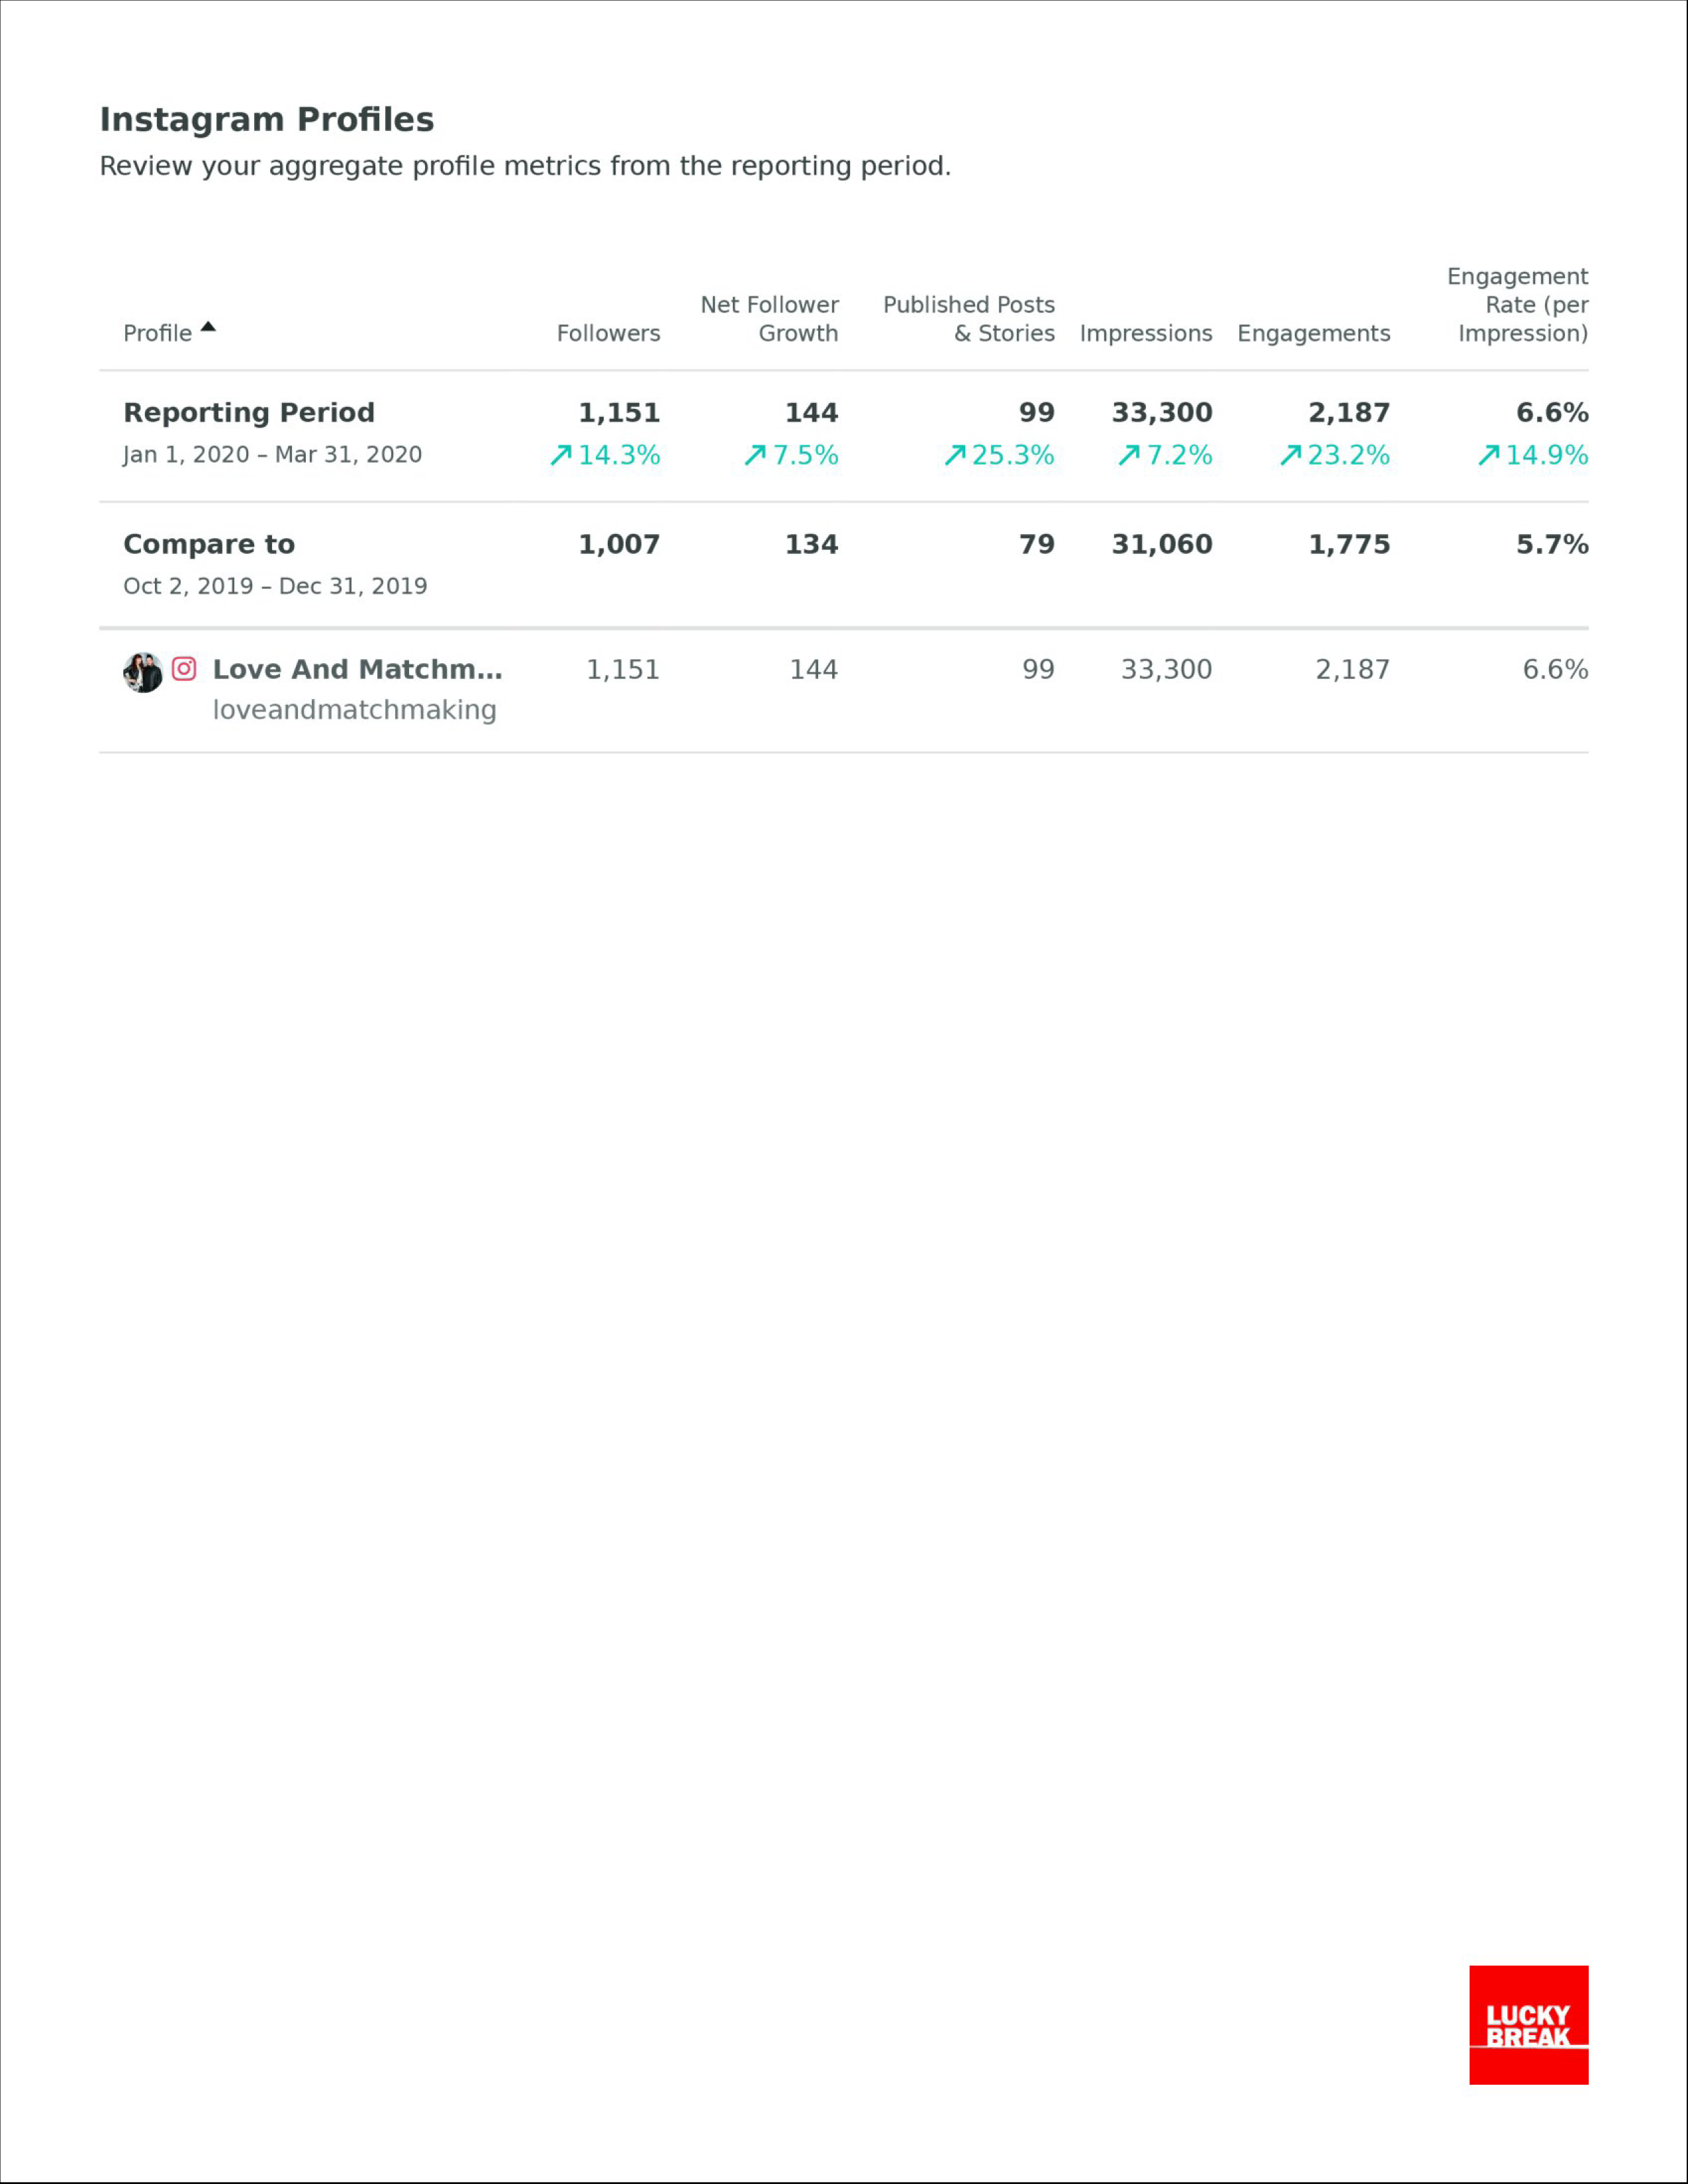This screenshot has width=1688, height=2184.
Task: Click the up-arrow next to 25.3%
Action: (x=955, y=456)
